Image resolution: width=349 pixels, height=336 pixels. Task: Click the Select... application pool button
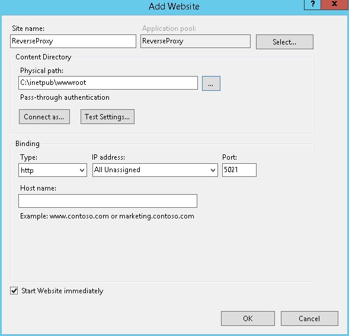[284, 42]
